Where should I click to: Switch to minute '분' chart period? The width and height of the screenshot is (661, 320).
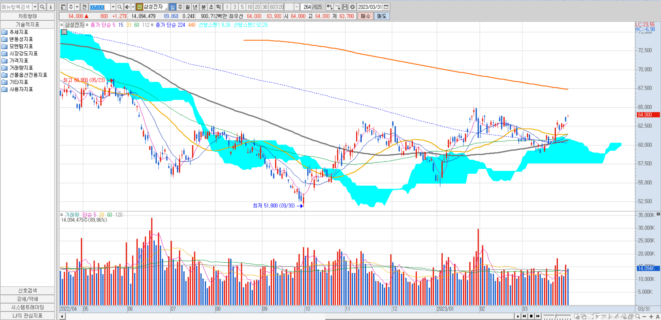[x=203, y=7]
